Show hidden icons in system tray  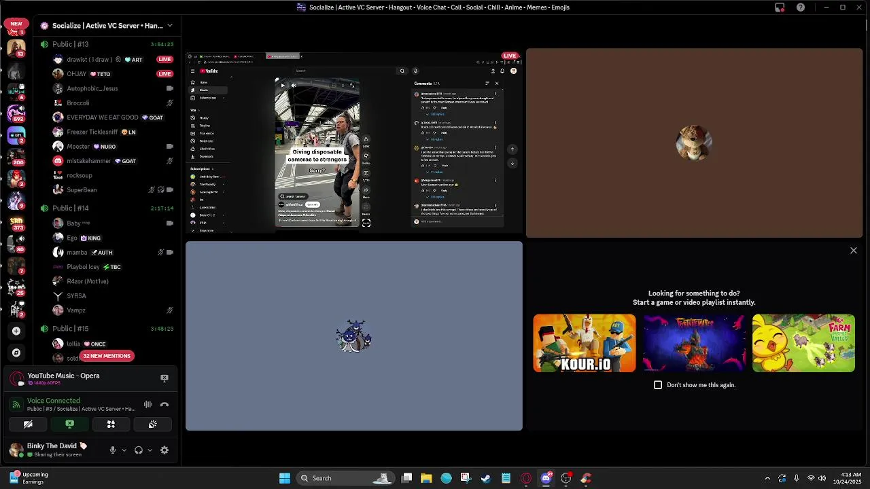767,478
